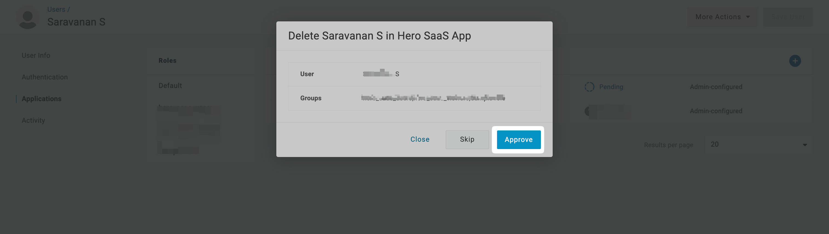This screenshot has height=234, width=829.
Task: Open the User Info tab
Action: pyautogui.click(x=36, y=55)
